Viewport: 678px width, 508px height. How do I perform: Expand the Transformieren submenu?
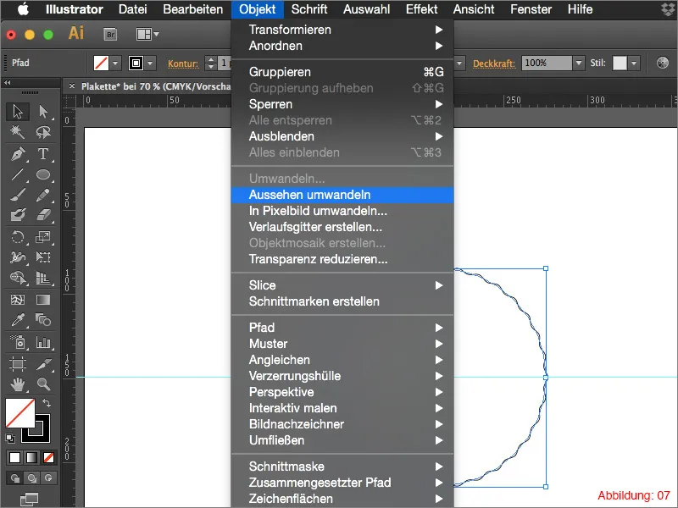tap(342, 30)
